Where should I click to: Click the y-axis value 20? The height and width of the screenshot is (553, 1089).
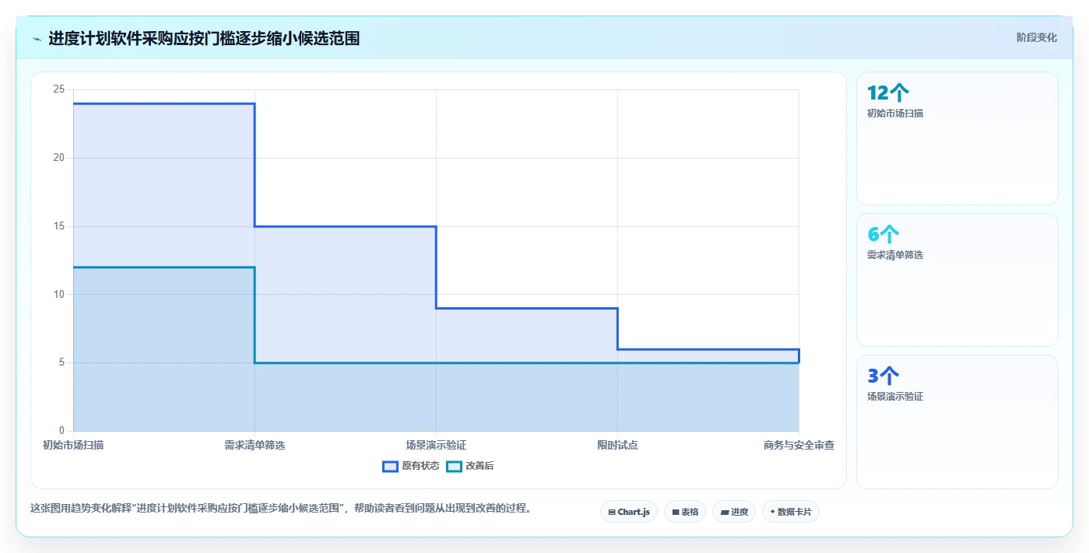(59, 158)
